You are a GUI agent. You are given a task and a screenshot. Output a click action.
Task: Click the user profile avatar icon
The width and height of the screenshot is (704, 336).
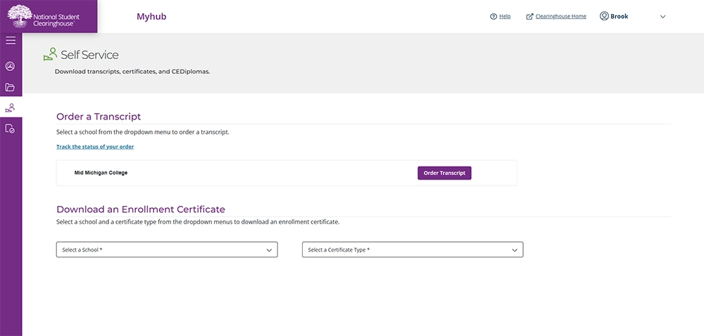(x=604, y=16)
